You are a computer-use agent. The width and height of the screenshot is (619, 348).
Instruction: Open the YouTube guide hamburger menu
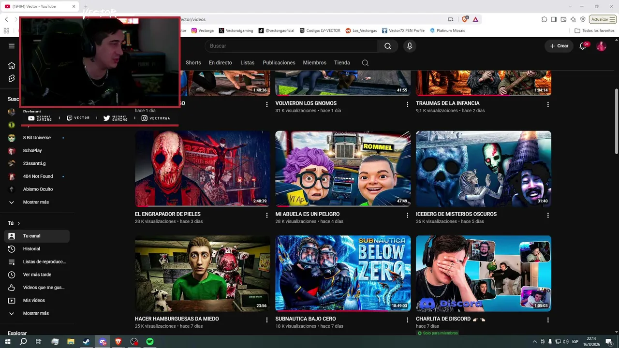(12, 46)
